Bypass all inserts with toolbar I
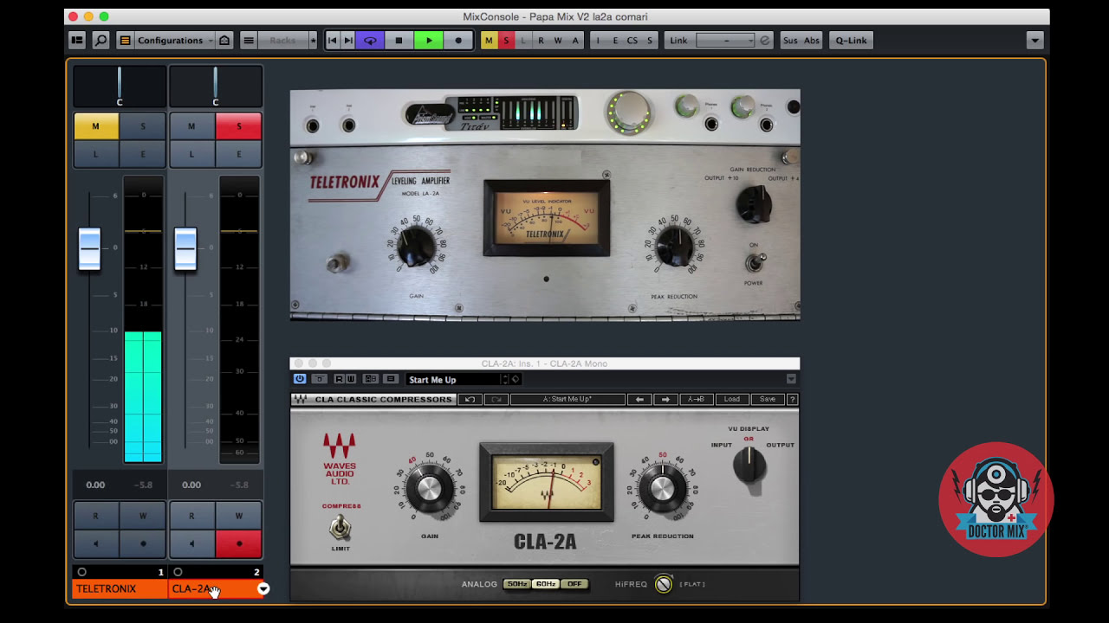Image resolution: width=1109 pixels, height=623 pixels. (599, 41)
